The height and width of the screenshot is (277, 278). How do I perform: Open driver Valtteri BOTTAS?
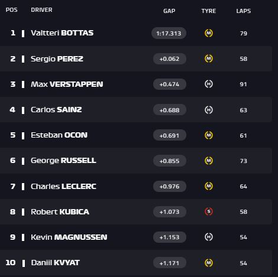click(62, 33)
